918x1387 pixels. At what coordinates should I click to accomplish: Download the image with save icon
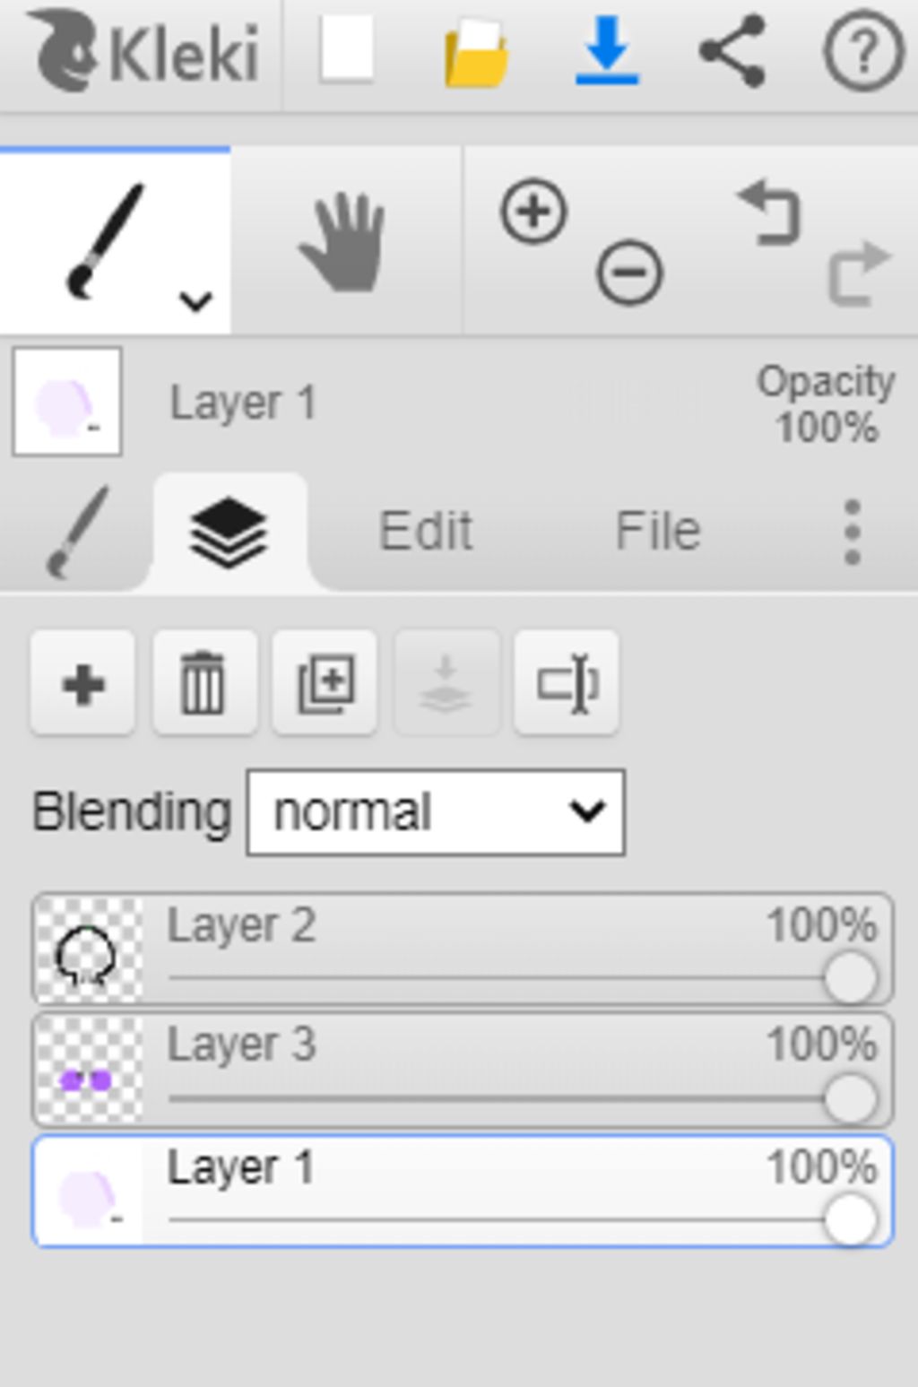[607, 52]
